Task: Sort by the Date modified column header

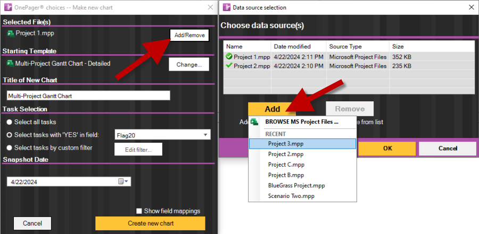Action: 299,47
